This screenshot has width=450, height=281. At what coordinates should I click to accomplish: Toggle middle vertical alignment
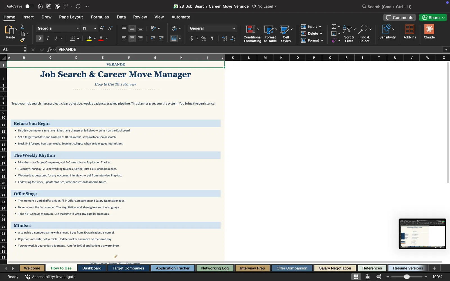click(132, 28)
